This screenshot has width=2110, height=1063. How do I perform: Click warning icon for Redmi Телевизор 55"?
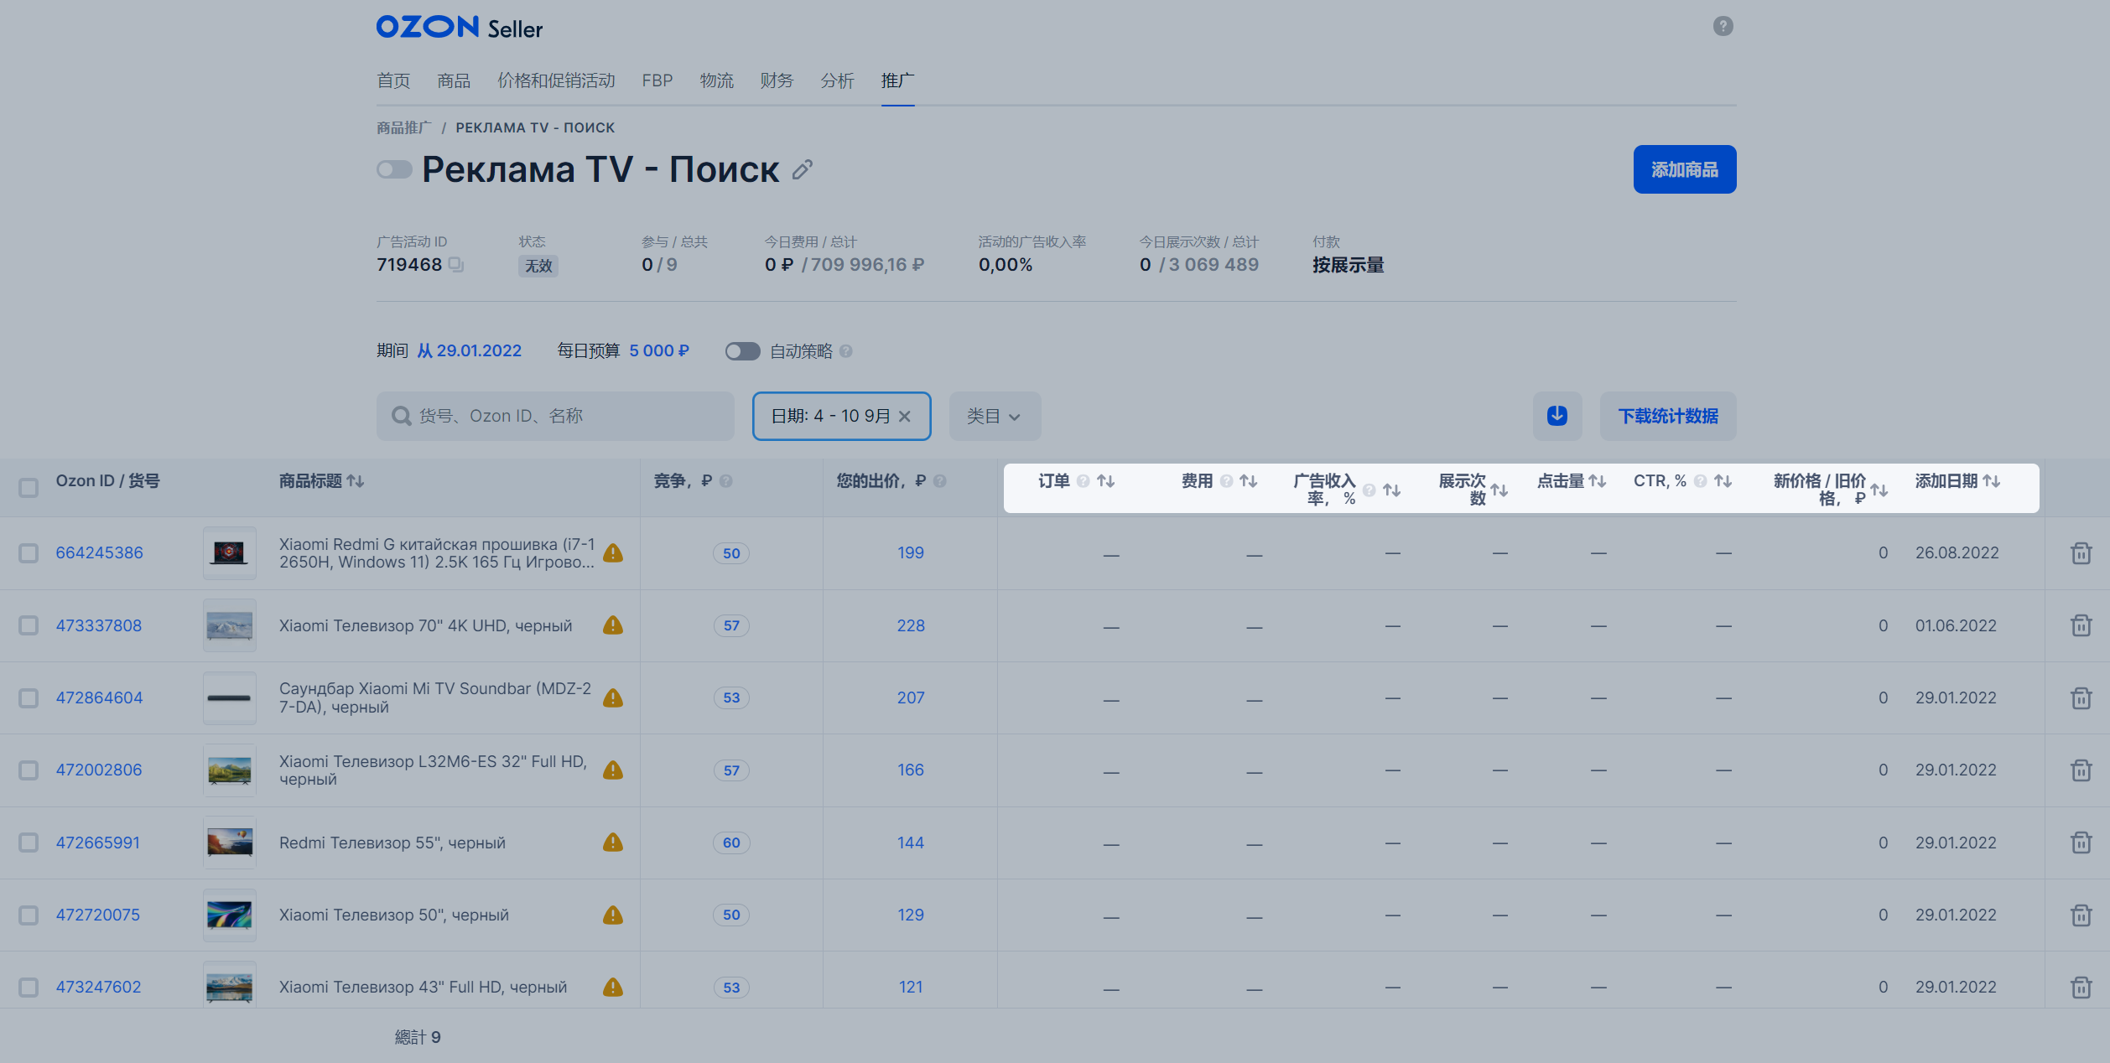(613, 843)
